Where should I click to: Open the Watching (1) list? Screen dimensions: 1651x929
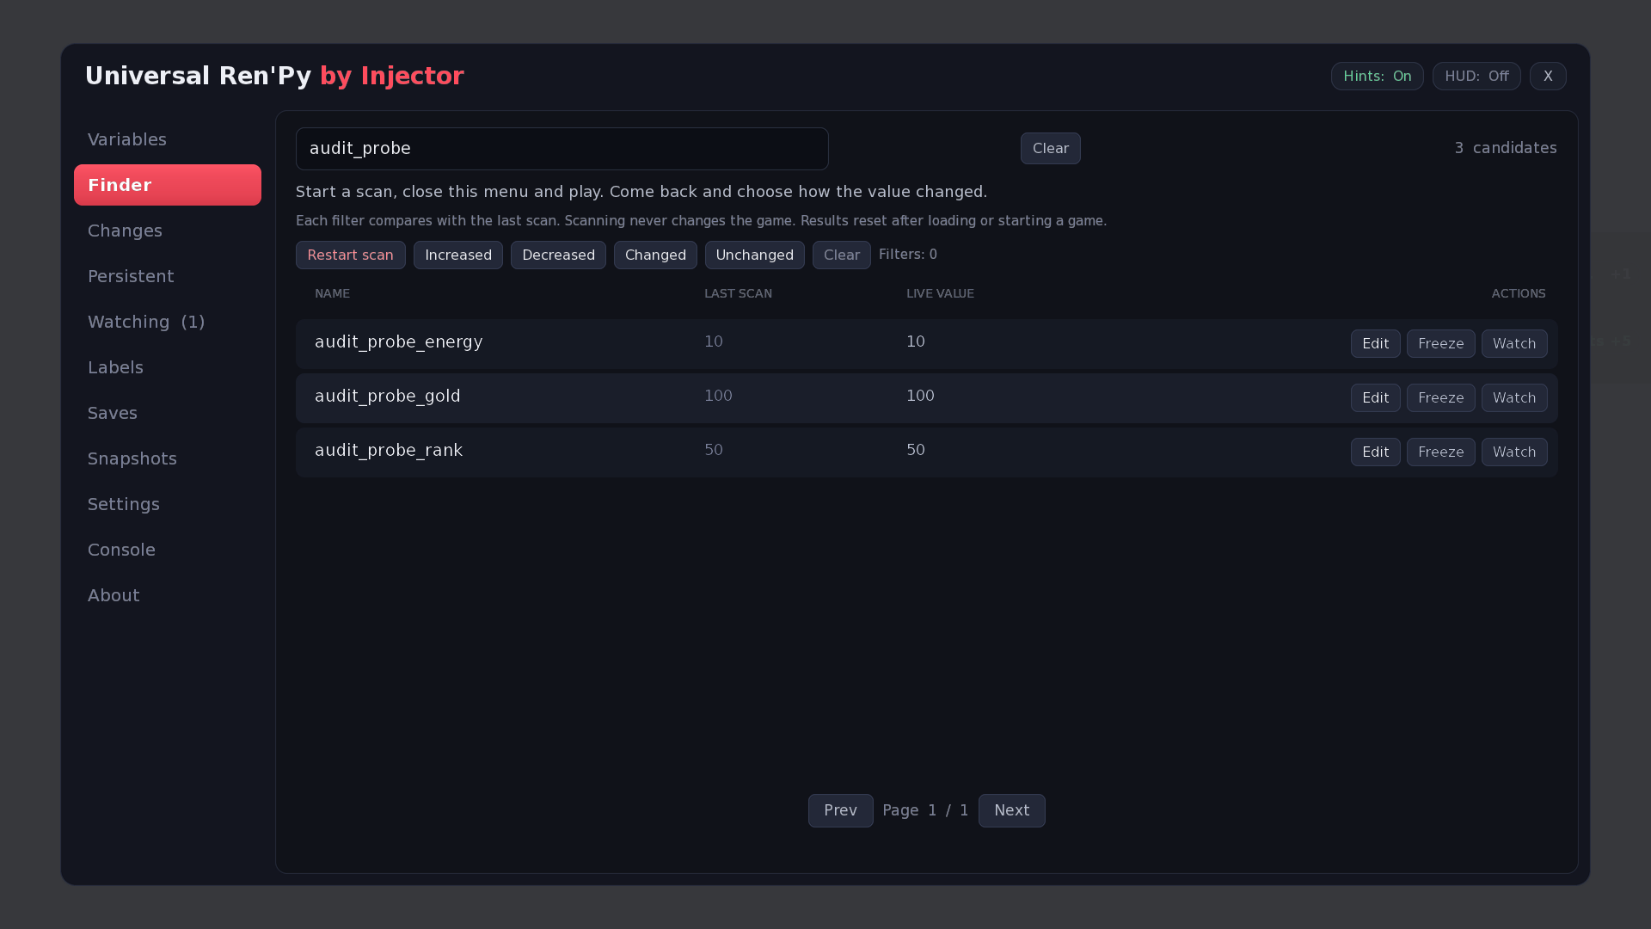coord(168,322)
